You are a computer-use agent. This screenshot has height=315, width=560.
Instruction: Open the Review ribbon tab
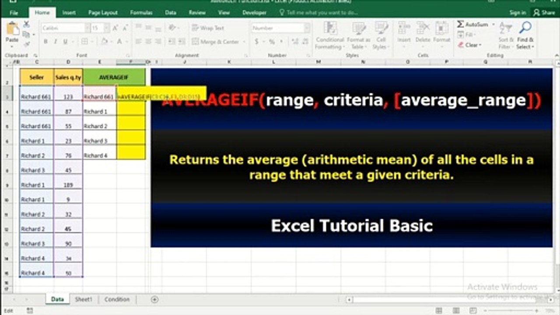click(x=197, y=13)
